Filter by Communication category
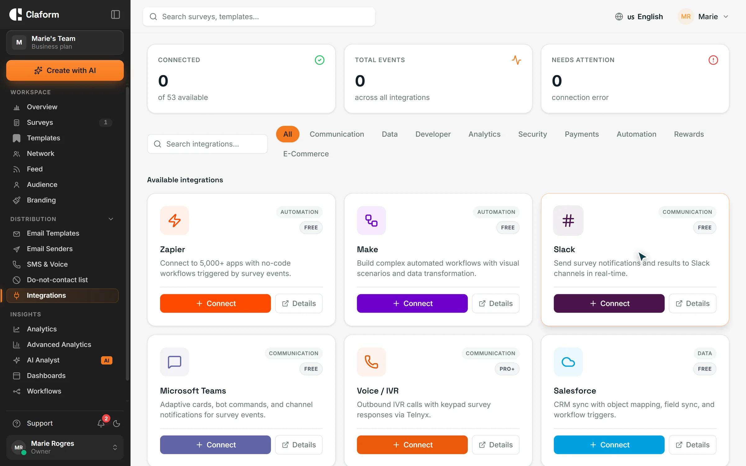The image size is (746, 466). 337,134
